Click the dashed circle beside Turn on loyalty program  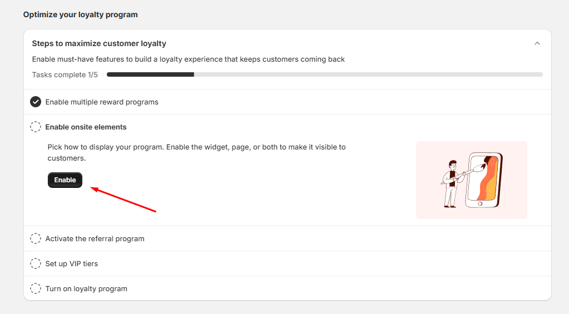point(36,288)
